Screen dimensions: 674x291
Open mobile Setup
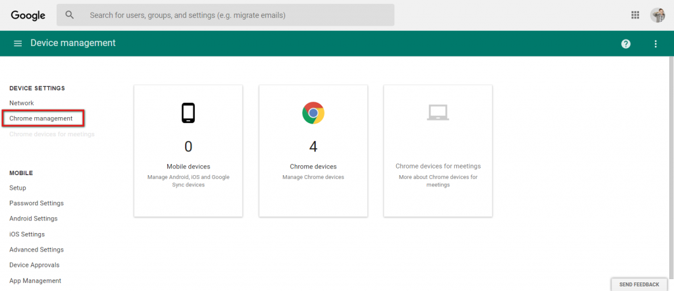coord(18,188)
